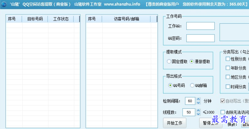This screenshot has height=129, width=249.
Task: Tick the 去除无法访问 checkbox
Action: coord(223,112)
